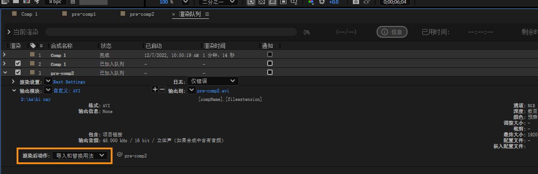The image size is (538, 174).
Task: Click the 0;00;06;04 timecode display
Action: (x=395, y=2)
